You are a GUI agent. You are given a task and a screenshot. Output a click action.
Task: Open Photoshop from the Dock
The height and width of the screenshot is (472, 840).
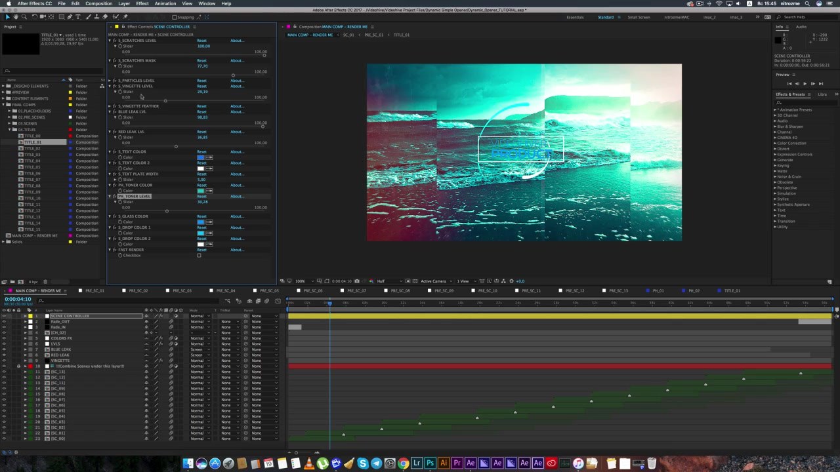point(430,463)
